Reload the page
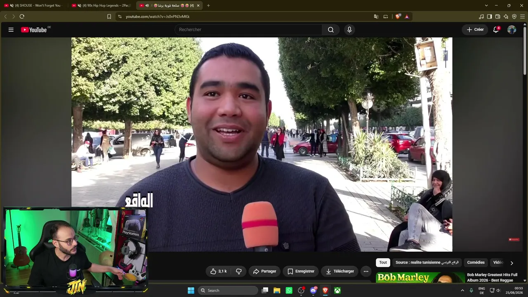The height and width of the screenshot is (297, 528). [22, 16]
